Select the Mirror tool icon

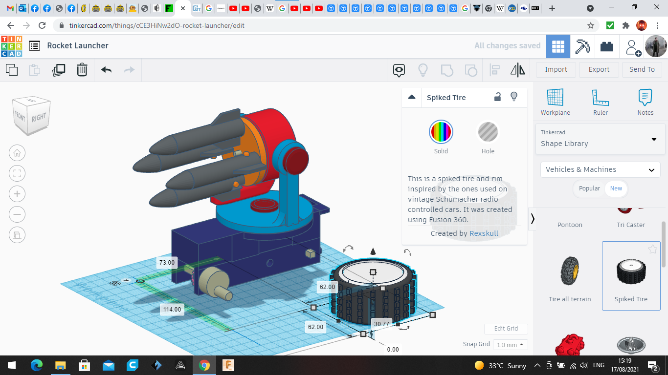[517, 70]
